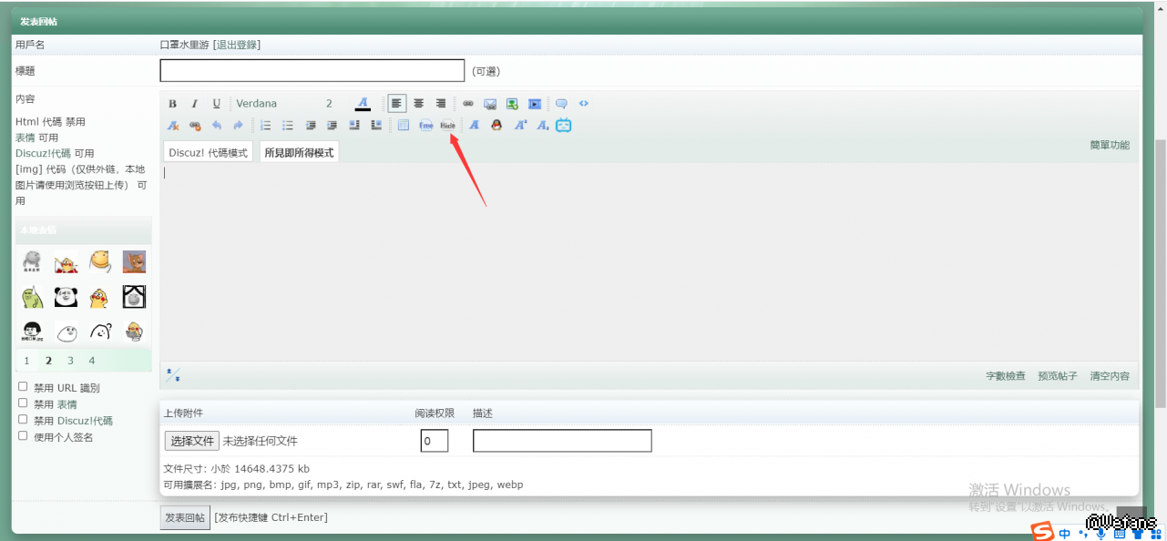
Task: Center align the text
Action: pyautogui.click(x=419, y=104)
